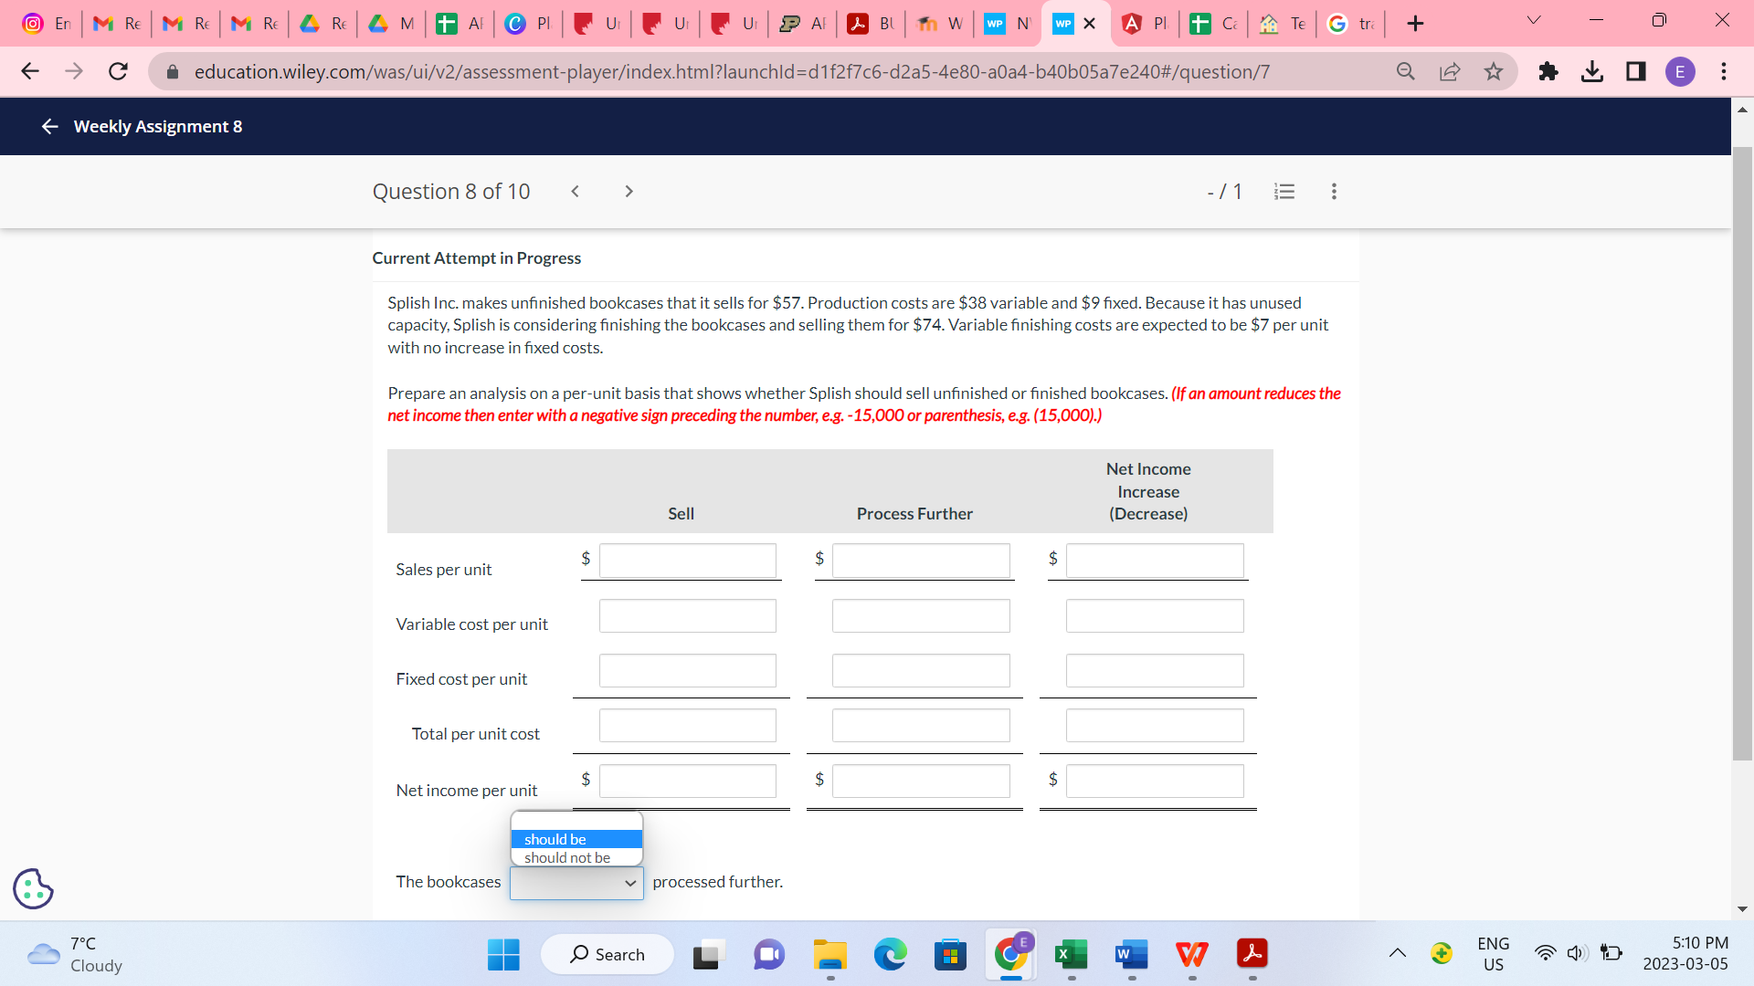1754x986 pixels.
Task: Click the bookcases processed further dropdown
Action: 576,883
